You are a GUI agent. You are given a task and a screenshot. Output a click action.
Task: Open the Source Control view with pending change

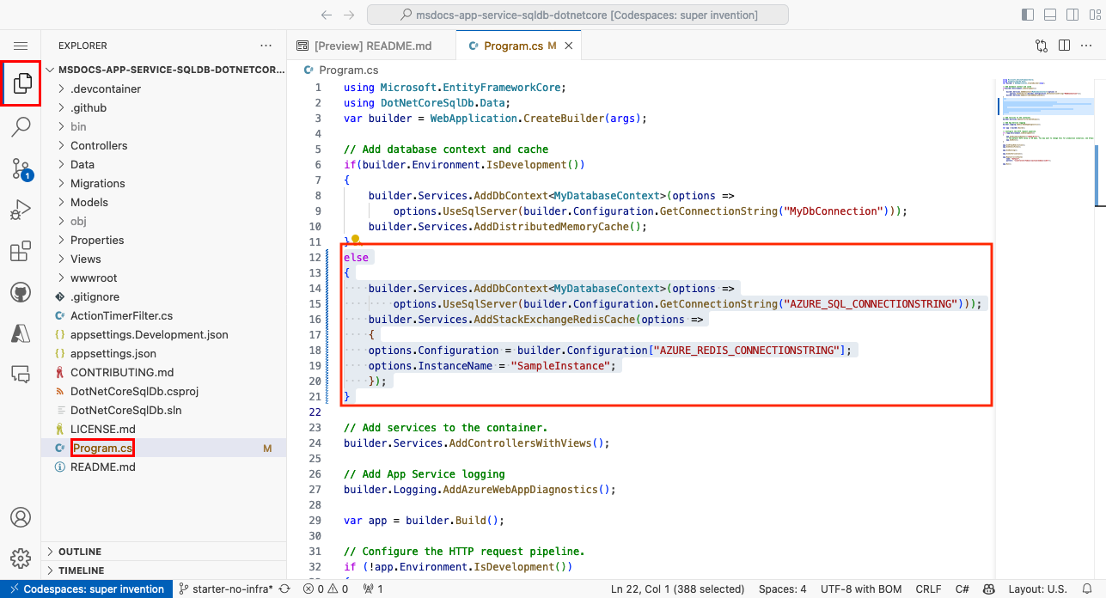(21, 167)
